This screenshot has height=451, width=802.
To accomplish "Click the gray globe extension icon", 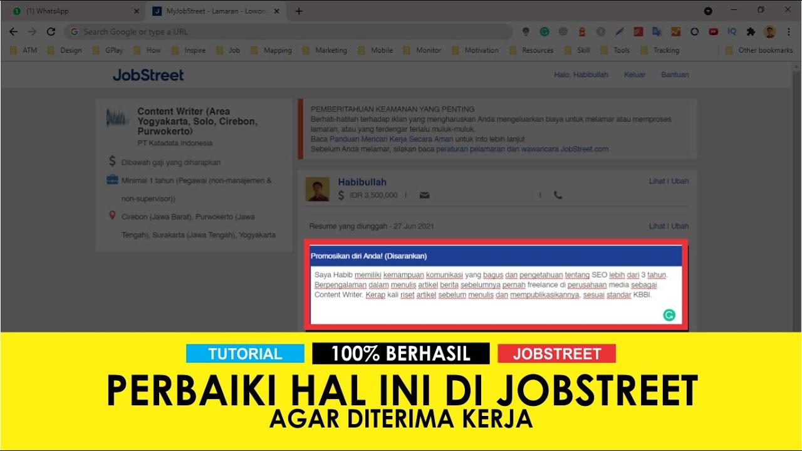I will [563, 31].
